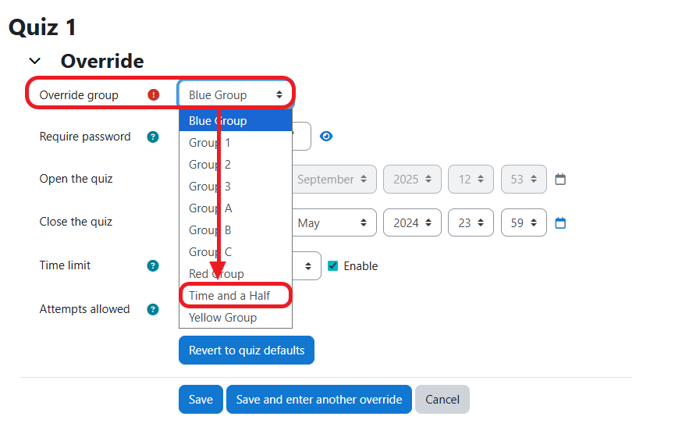Click the Time limit help icon

[x=153, y=265]
